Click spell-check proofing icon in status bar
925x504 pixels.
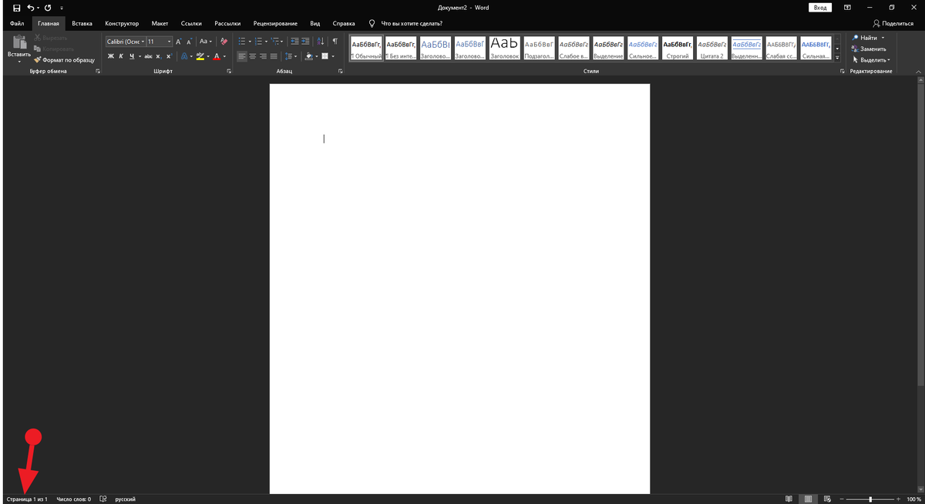pyautogui.click(x=103, y=499)
